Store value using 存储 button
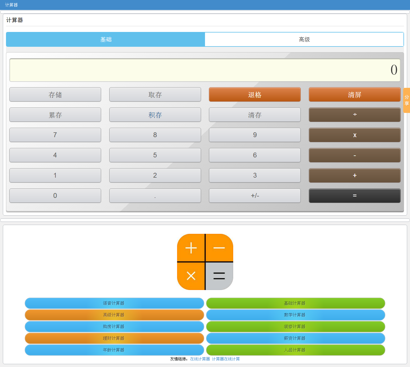This screenshot has width=410, height=367. (55, 95)
